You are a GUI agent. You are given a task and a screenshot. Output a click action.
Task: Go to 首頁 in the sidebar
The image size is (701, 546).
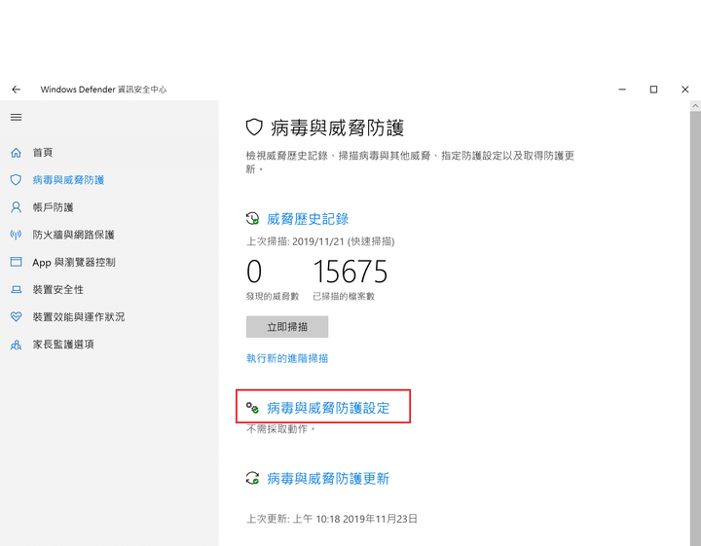(43, 153)
